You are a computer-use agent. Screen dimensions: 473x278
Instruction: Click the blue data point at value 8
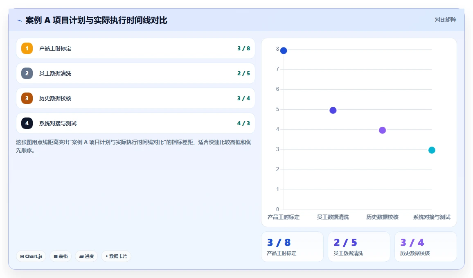click(x=284, y=51)
